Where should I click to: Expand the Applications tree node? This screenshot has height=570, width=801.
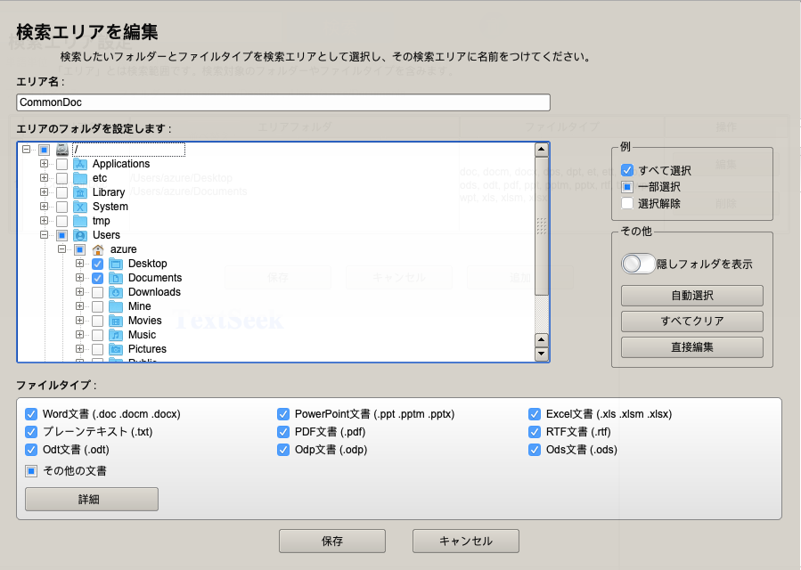[x=44, y=164]
